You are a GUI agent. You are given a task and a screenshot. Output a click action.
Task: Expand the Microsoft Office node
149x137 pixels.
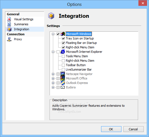53,78
